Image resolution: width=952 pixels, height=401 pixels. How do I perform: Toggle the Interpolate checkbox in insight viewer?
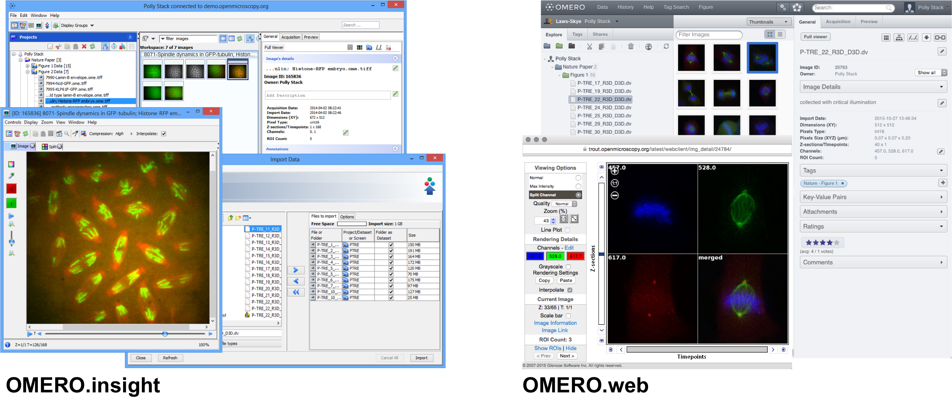pos(164,134)
